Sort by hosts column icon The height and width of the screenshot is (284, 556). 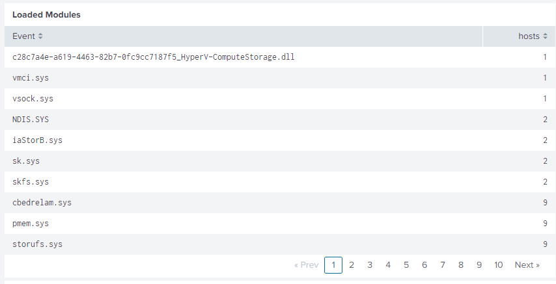544,36
